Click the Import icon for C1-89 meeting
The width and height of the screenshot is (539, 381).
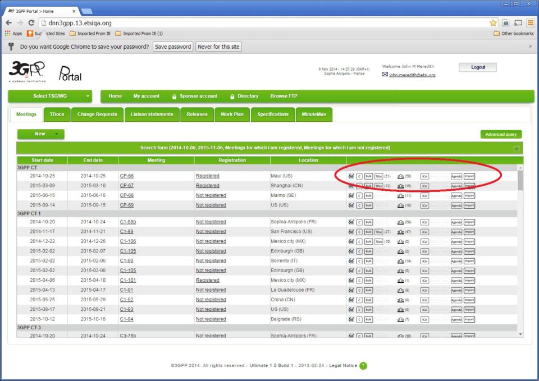pos(469,232)
